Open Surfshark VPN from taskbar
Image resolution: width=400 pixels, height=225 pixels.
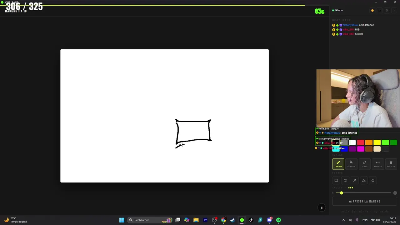(x=260, y=220)
